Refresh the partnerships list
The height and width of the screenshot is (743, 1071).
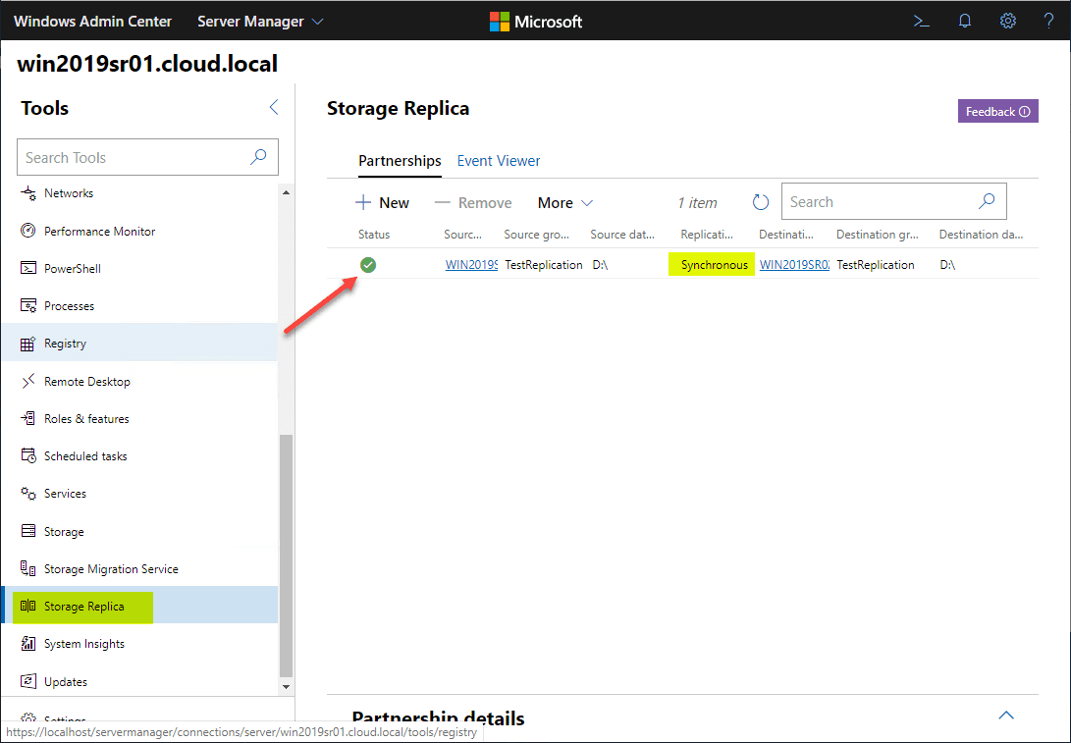(x=761, y=202)
